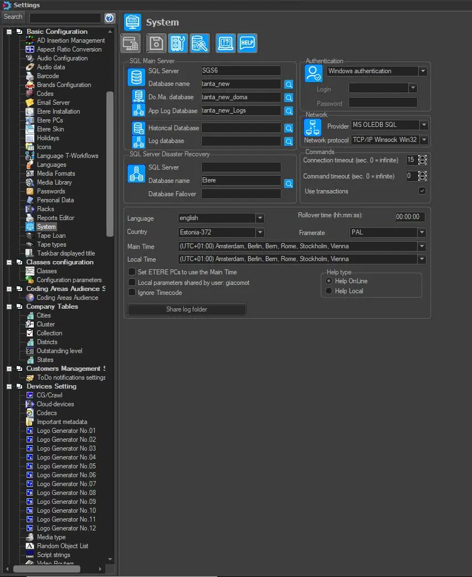Open the Windows authentication dropdown

423,71
